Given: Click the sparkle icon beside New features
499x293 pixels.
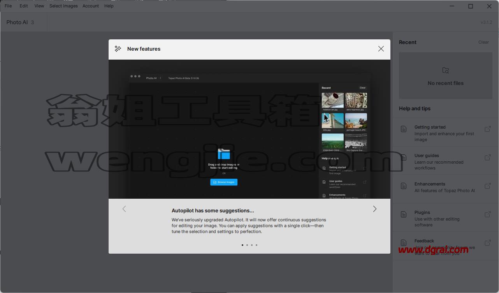Looking at the screenshot, I should point(118,49).
